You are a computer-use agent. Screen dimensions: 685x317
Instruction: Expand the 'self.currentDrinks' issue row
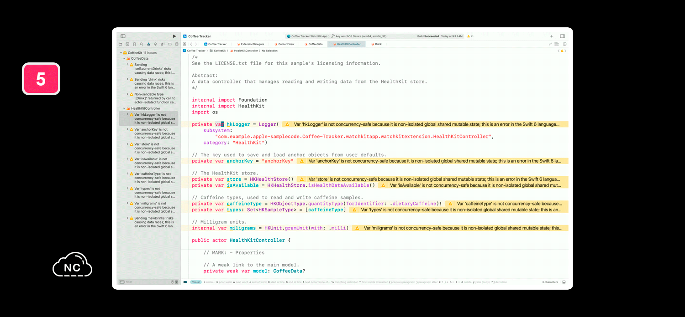128,65
